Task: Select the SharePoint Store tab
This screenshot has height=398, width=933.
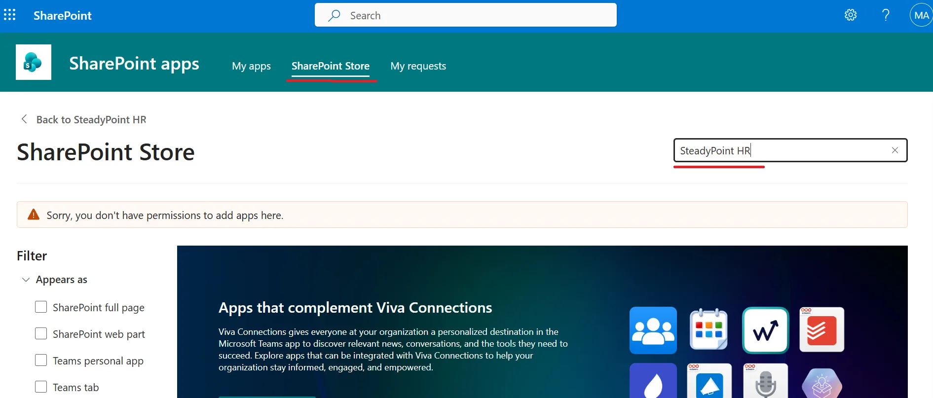Action: 331,66
